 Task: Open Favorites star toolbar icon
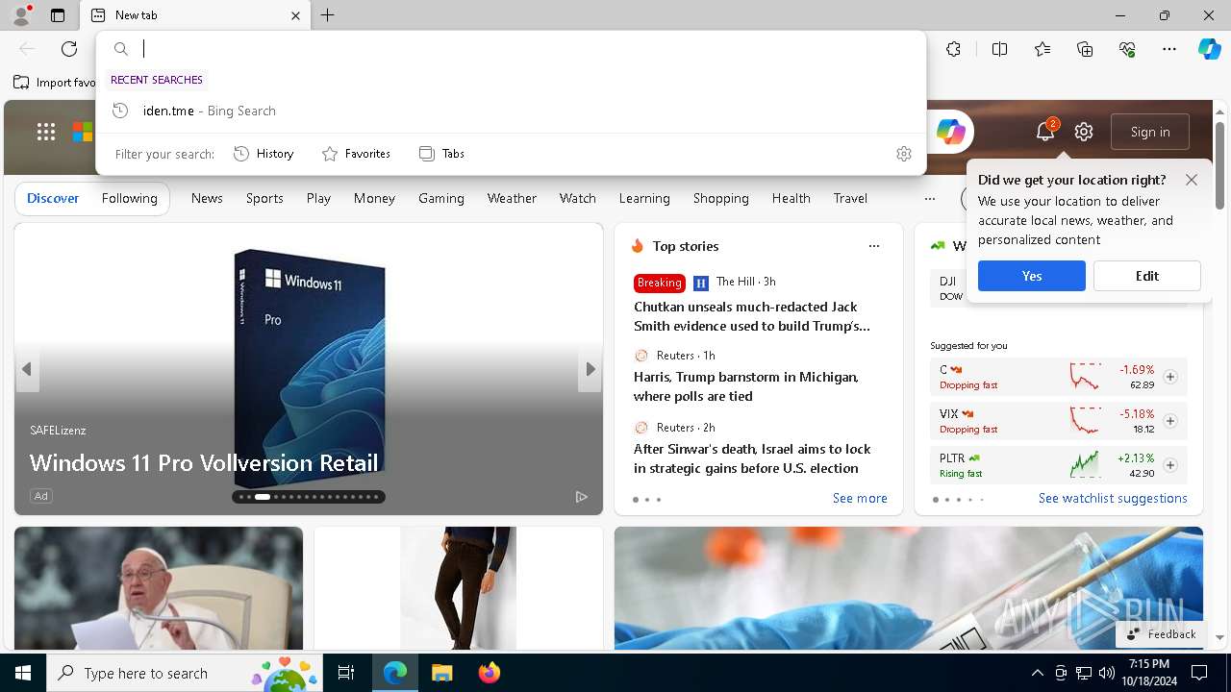(x=1043, y=49)
